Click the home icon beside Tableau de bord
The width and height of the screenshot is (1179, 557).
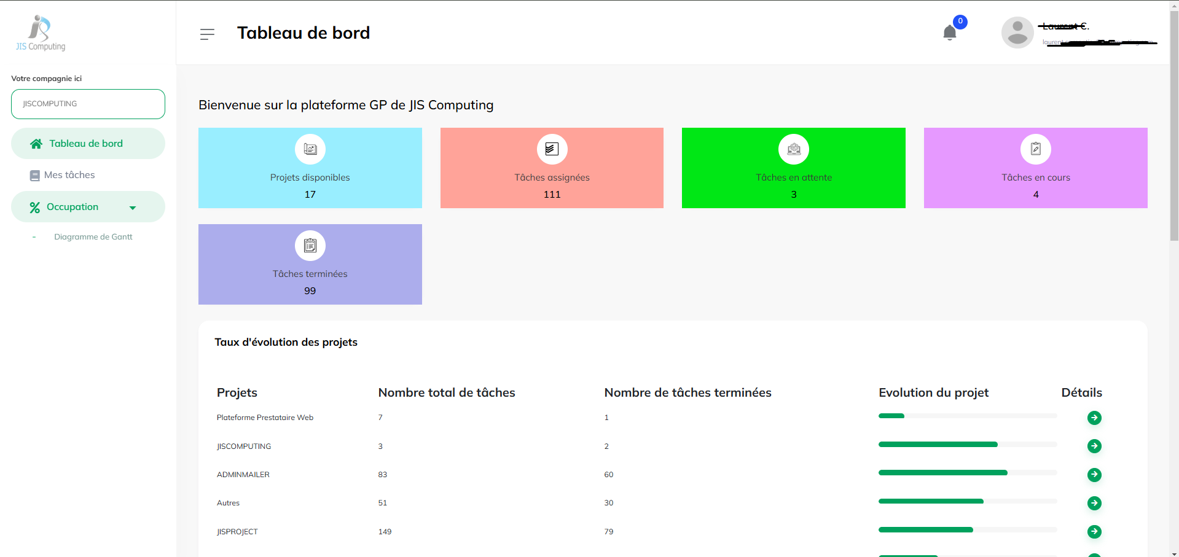pos(36,144)
